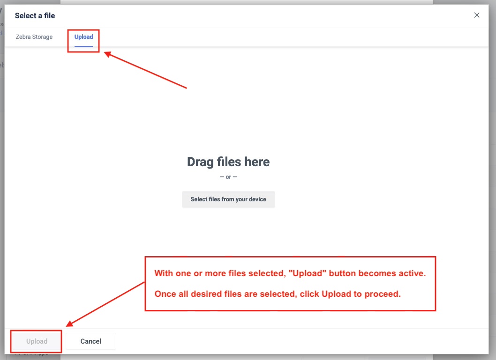Click the "Once all desired files" annotation line
Viewport: 496px width, 360px height.
(x=278, y=294)
